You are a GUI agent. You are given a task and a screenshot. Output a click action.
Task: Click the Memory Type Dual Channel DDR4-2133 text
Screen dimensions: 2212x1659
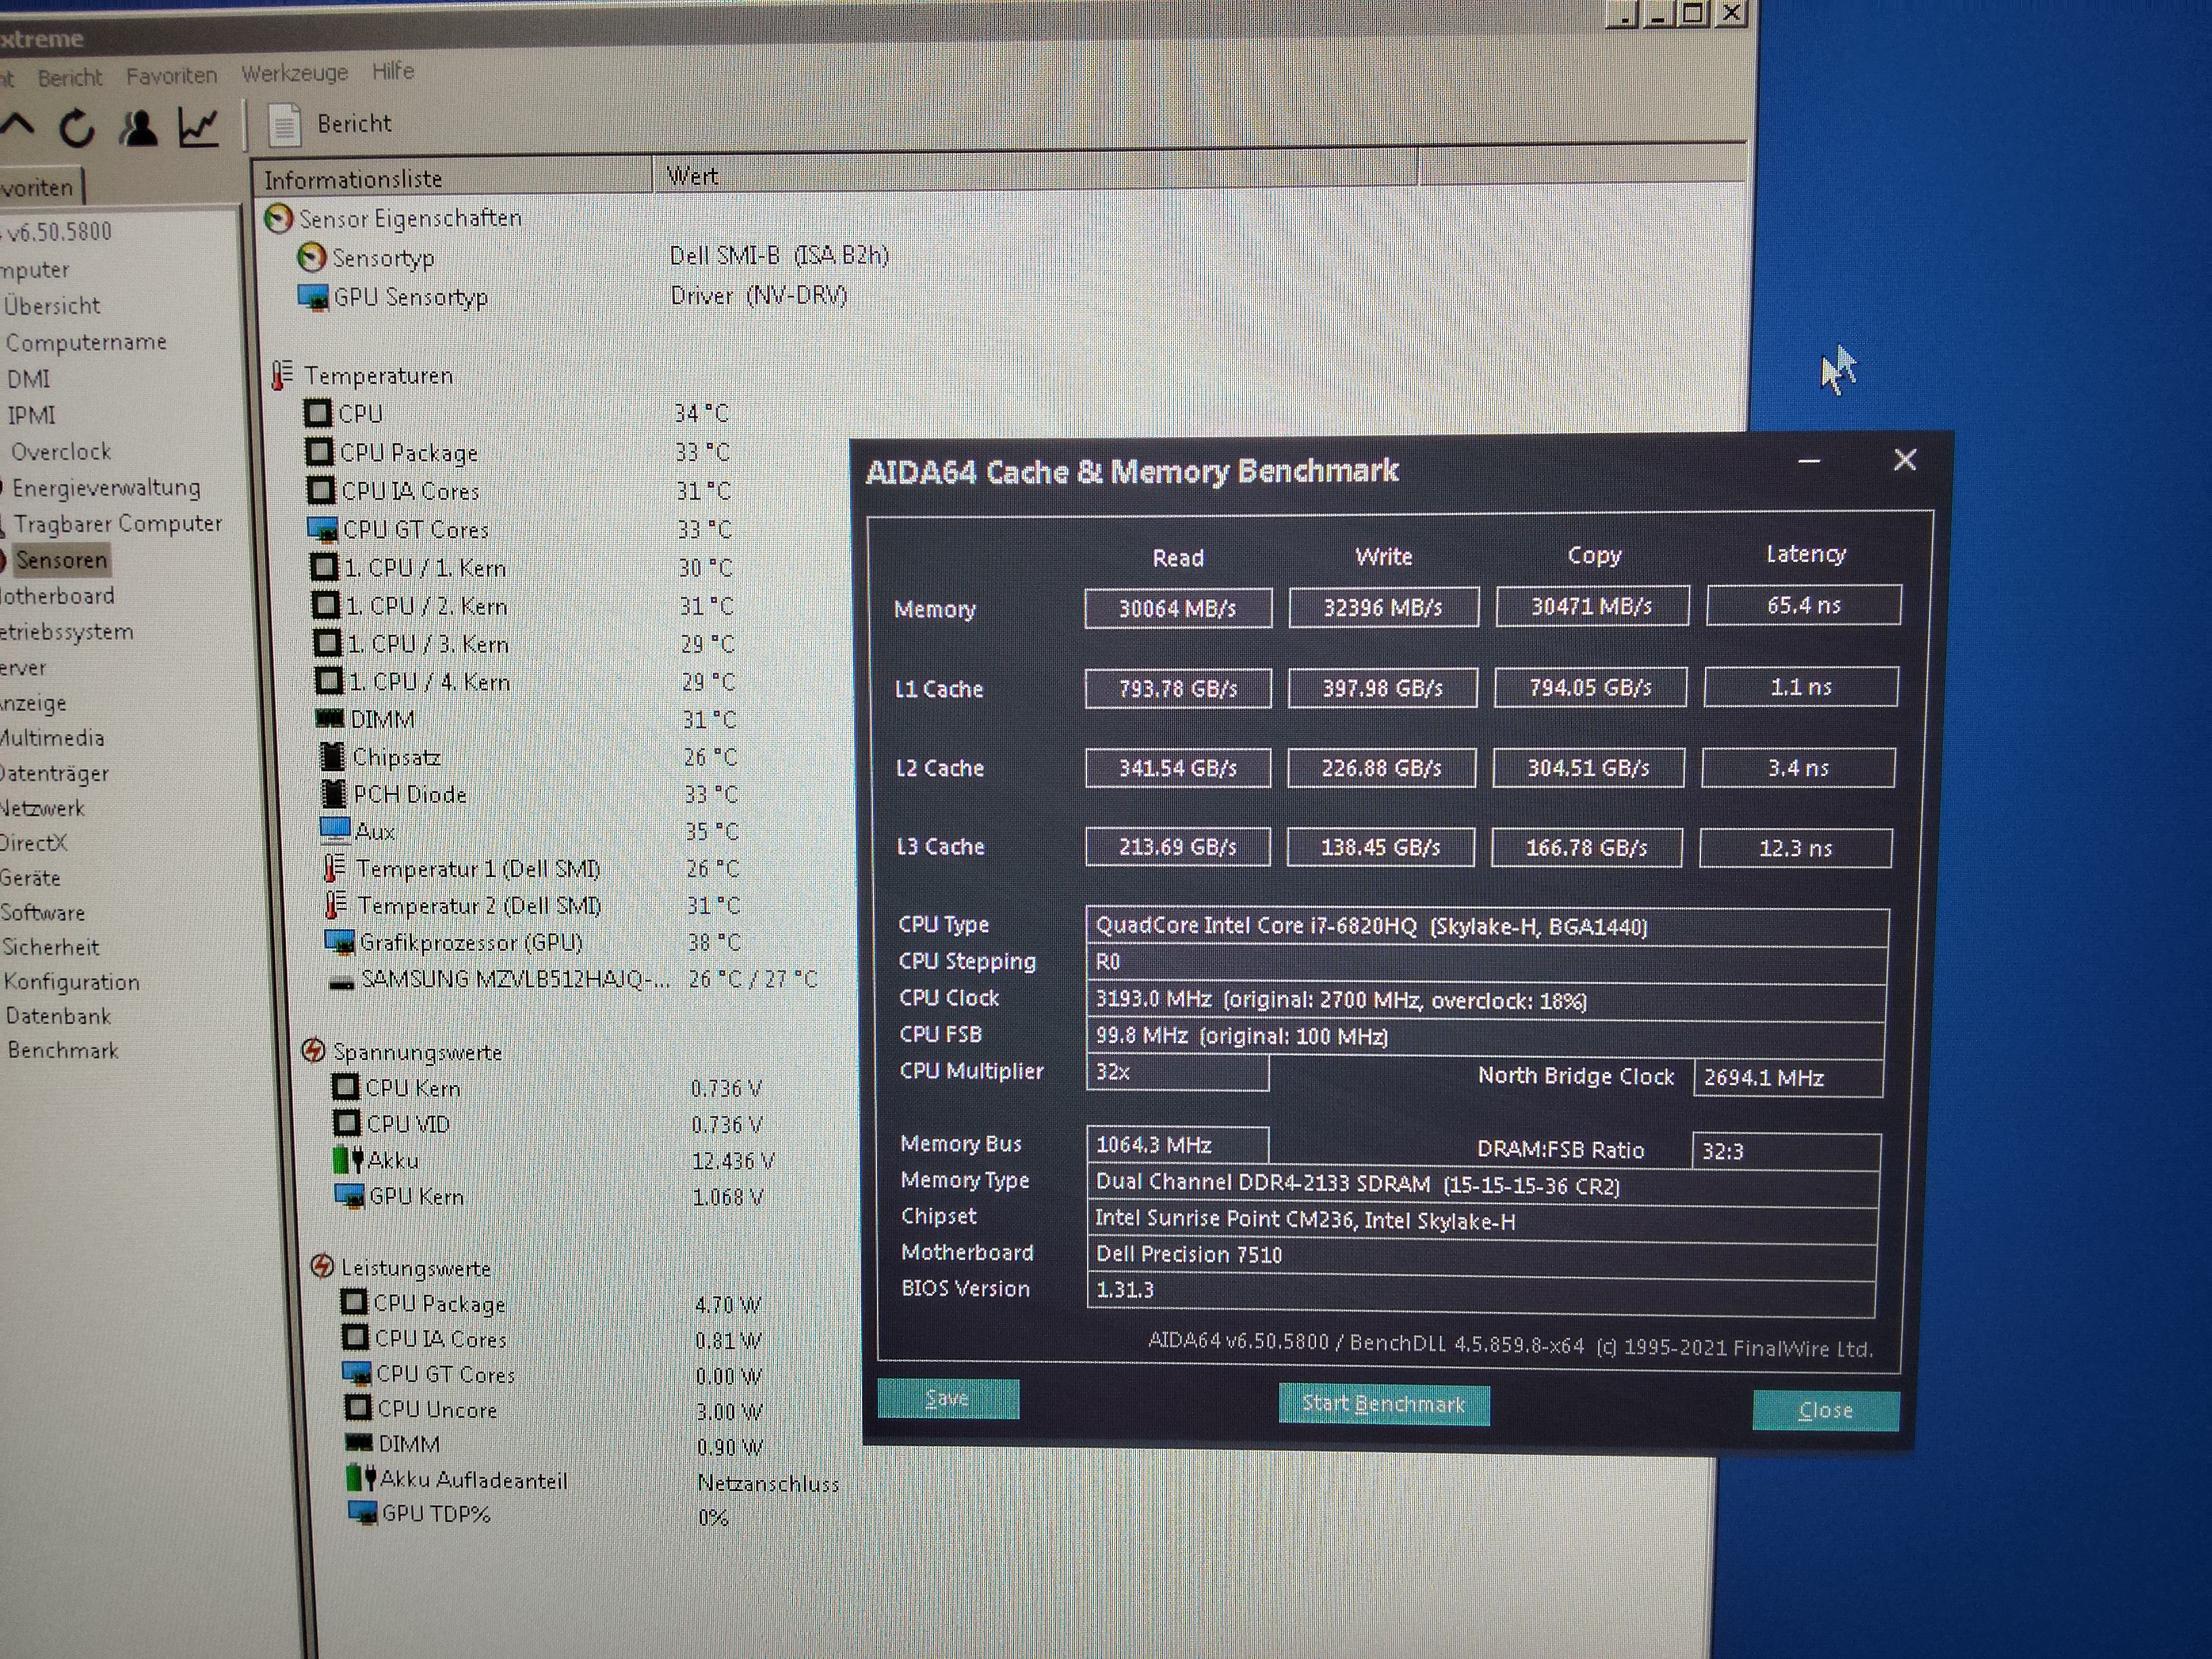(1357, 1184)
